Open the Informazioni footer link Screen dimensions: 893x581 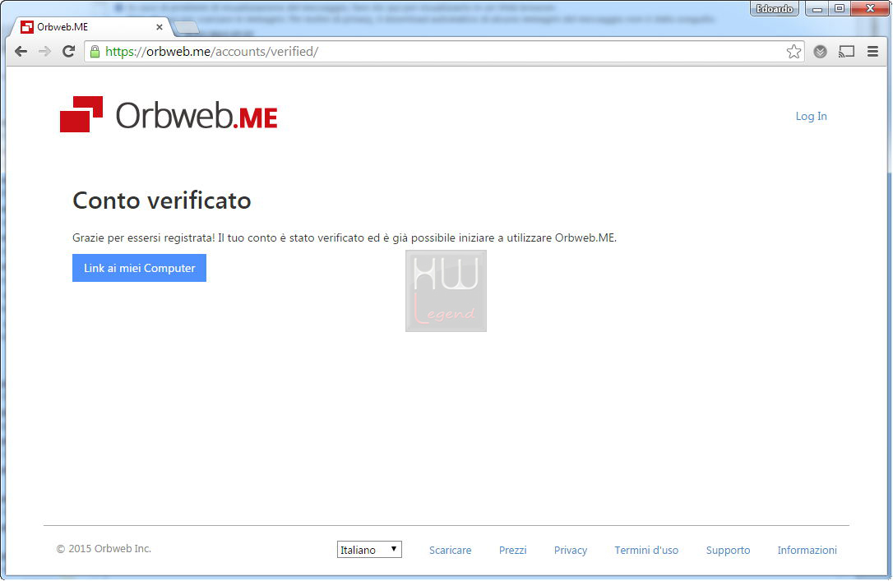click(x=807, y=551)
